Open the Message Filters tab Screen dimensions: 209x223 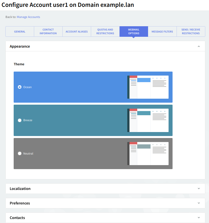(x=162, y=32)
